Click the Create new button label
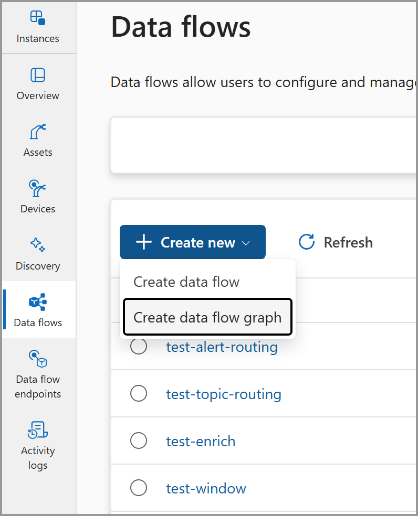The height and width of the screenshot is (516, 418). click(198, 243)
